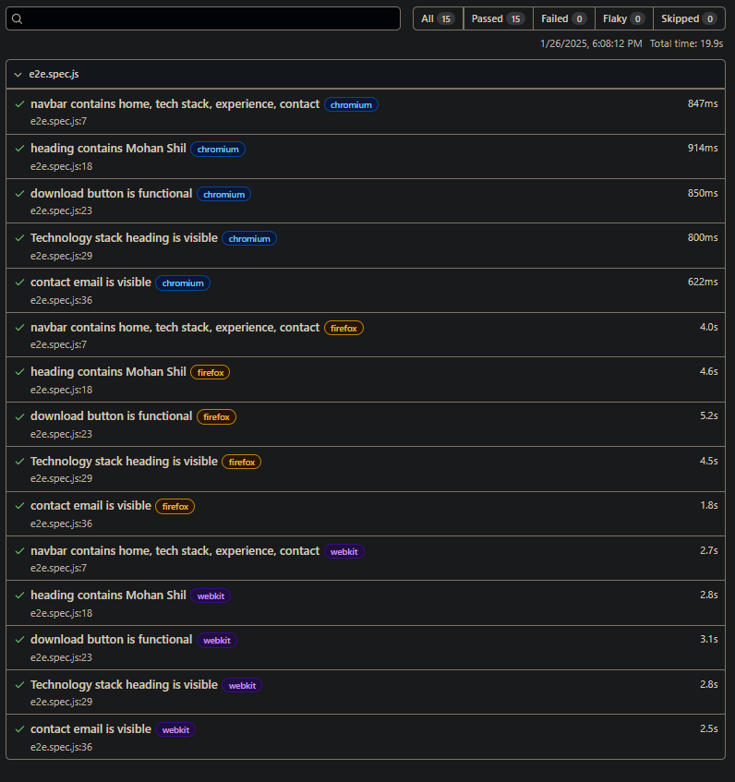Click passed checkmark of webkit navbar test
Image resolution: width=735 pixels, height=782 pixels.
click(x=20, y=551)
